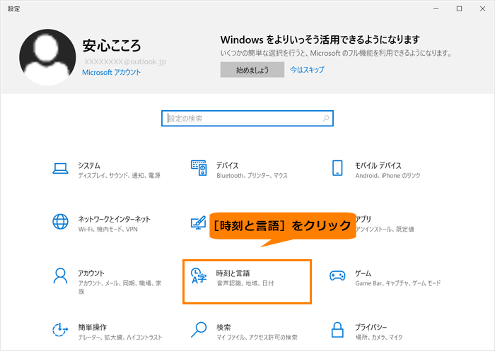This screenshot has height=351, width=495.
Task: Open the System laptop icon
Action: [x=60, y=168]
